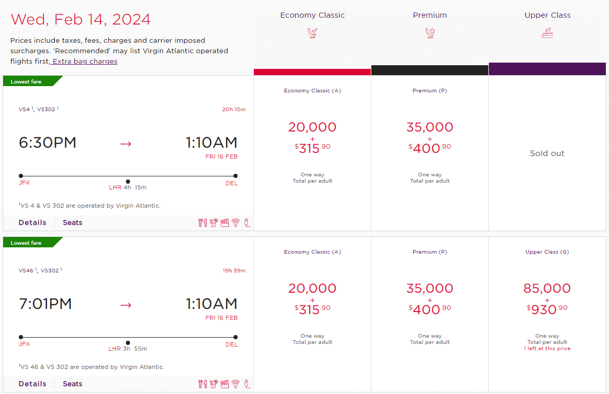
Task: Click the entertainment clapperboard icon on the 7:01PM flight
Action: (225, 384)
